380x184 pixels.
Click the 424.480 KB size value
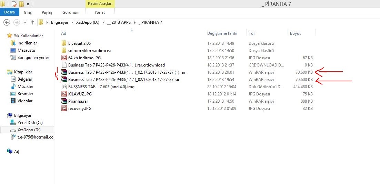[303, 87]
